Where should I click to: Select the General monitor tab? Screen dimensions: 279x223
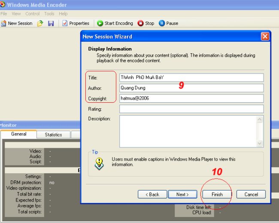(18, 134)
